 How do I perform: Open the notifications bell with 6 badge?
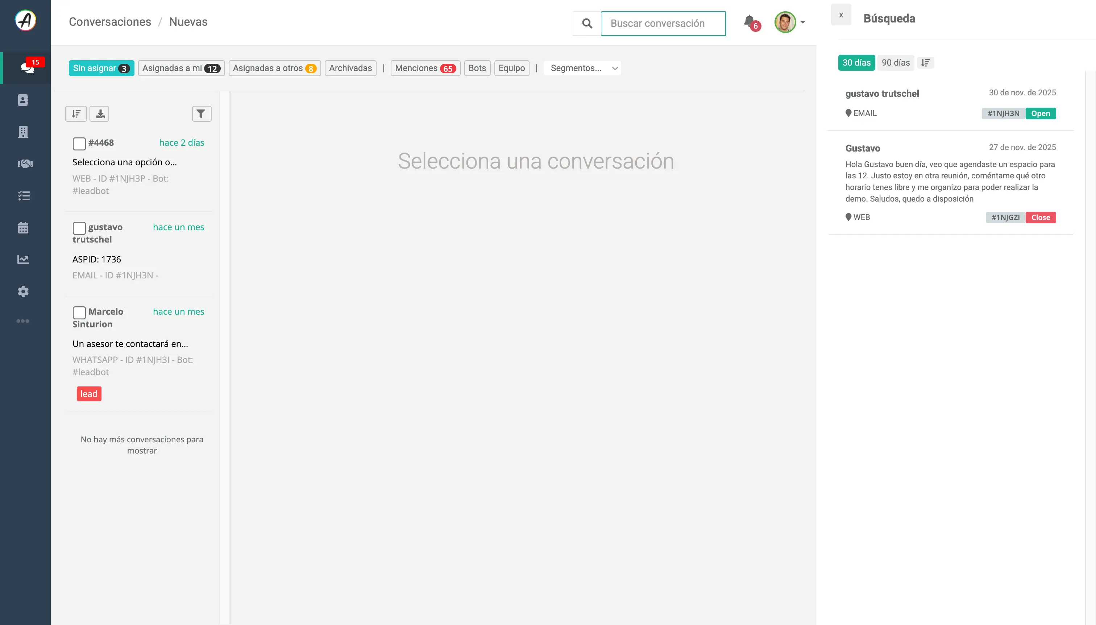(x=751, y=22)
